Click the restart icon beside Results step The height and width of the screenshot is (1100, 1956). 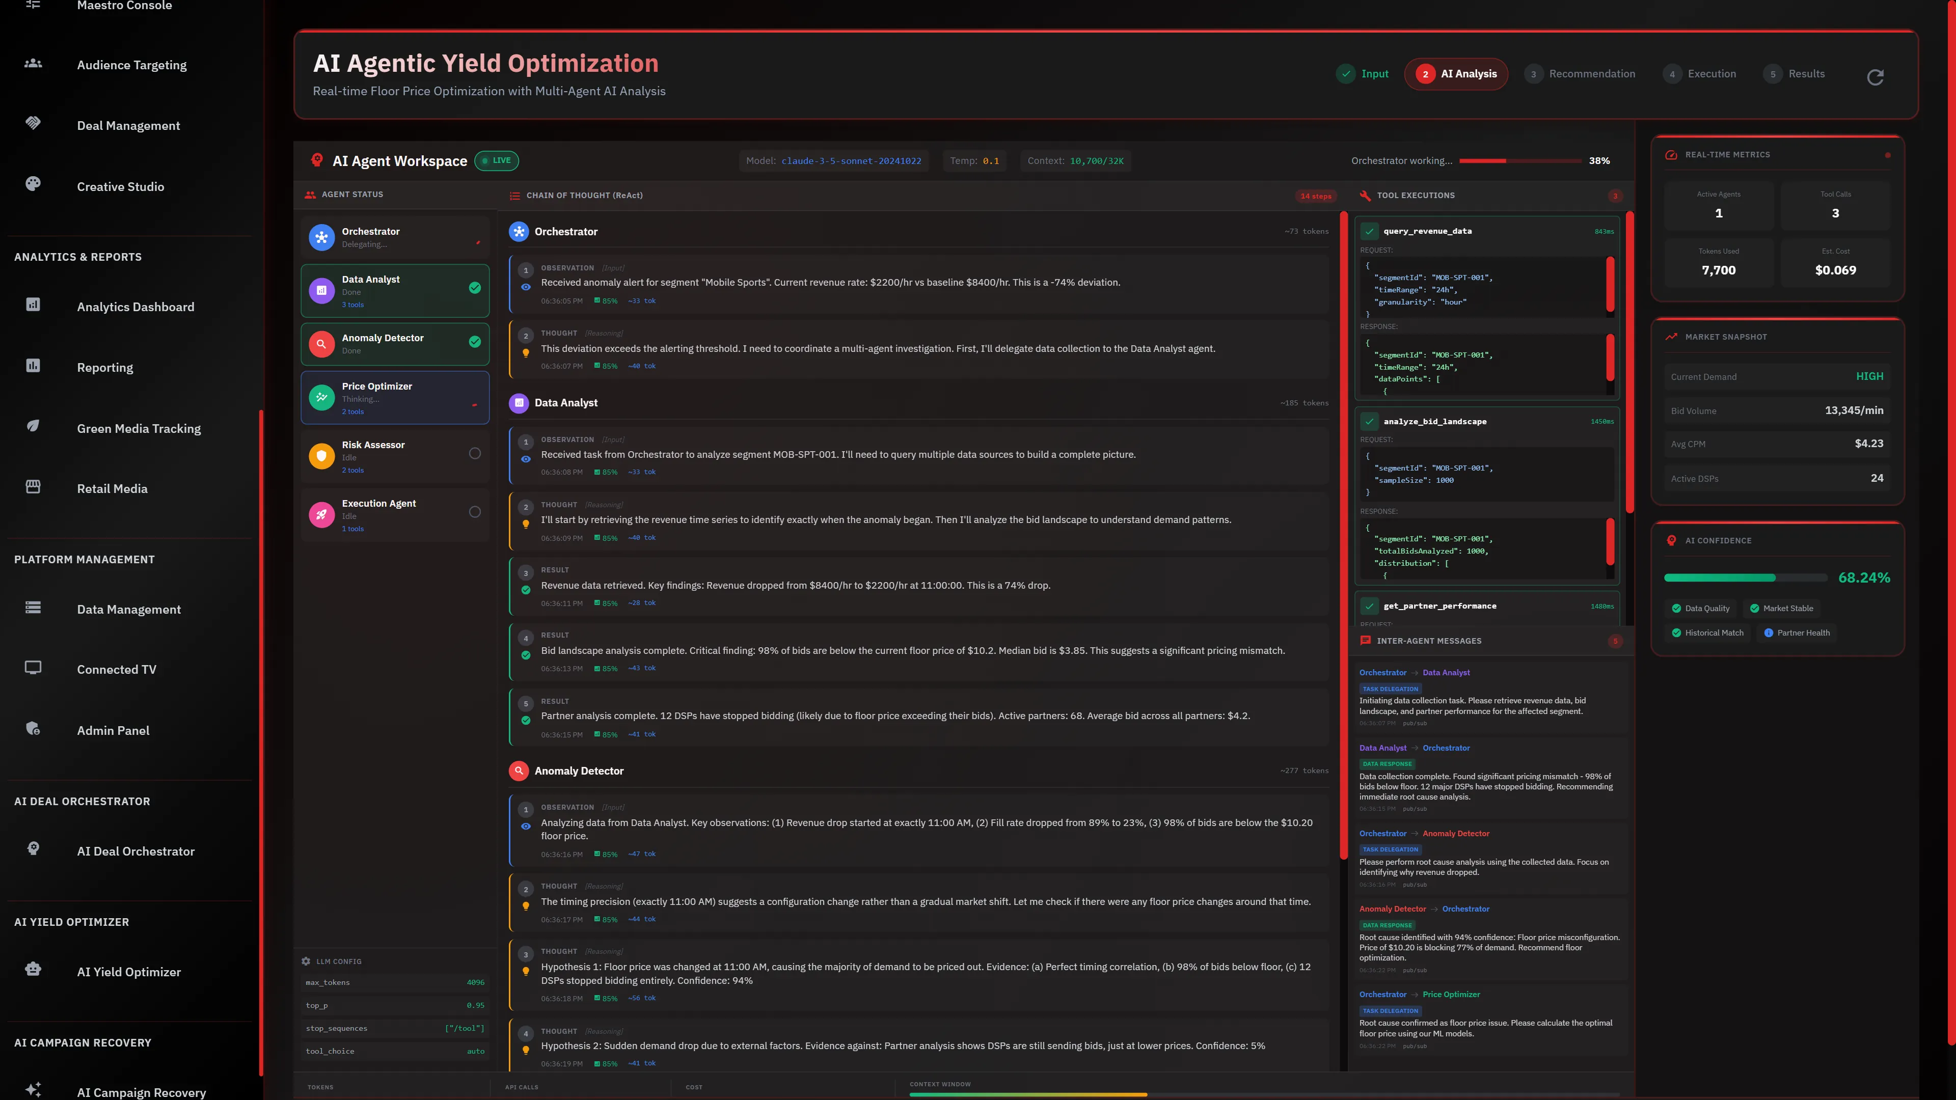pyautogui.click(x=1876, y=77)
